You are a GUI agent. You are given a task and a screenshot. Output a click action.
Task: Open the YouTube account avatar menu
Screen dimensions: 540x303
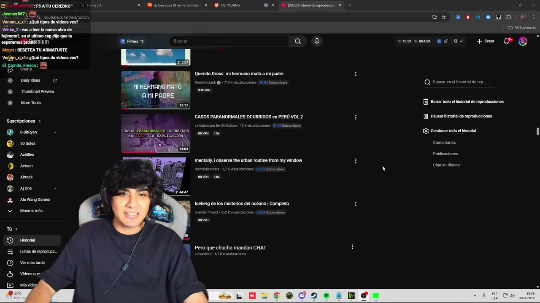tap(523, 41)
